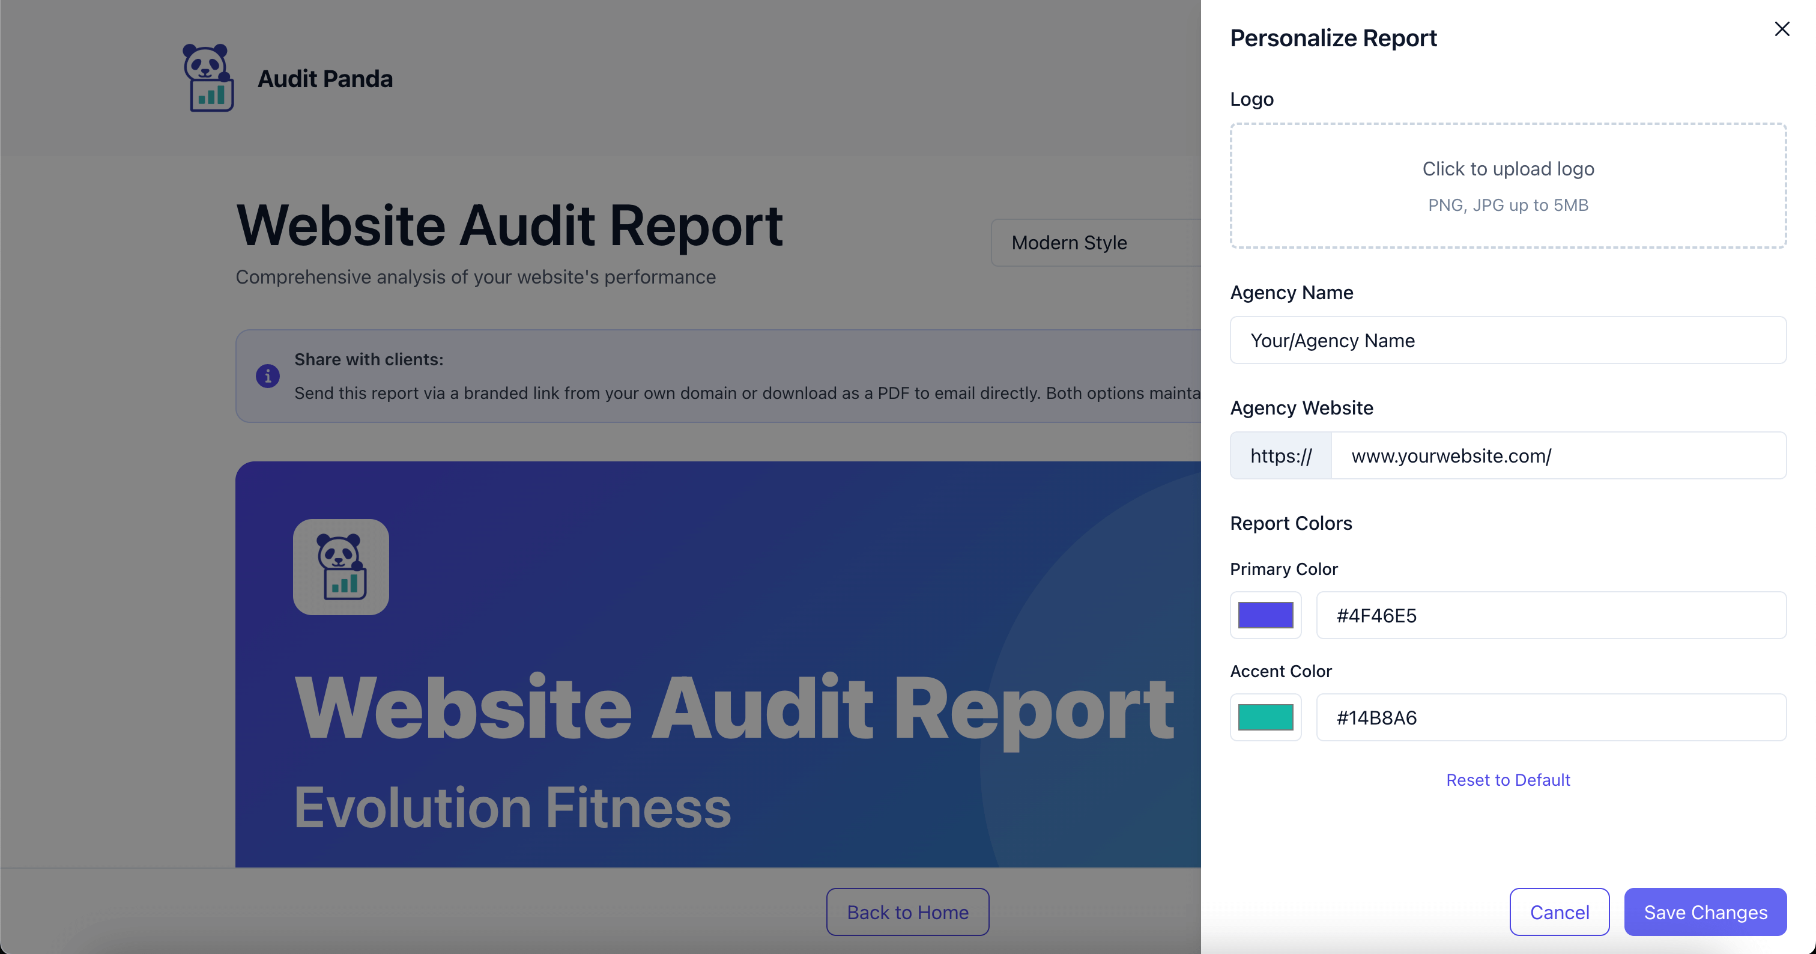Click the logo upload drop area

[1507, 186]
